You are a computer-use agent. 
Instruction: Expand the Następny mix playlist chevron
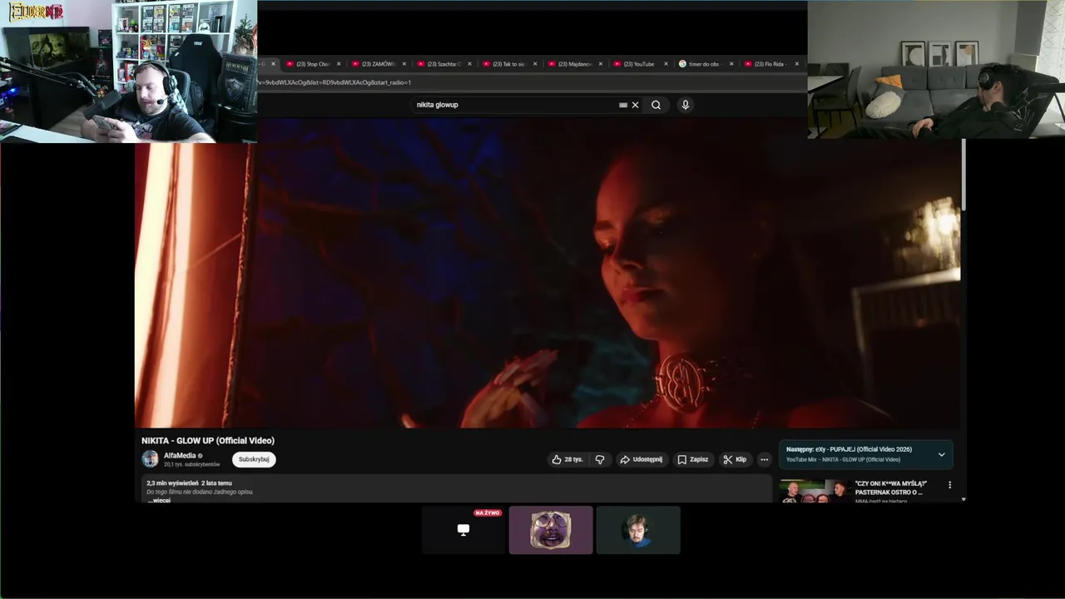point(941,454)
